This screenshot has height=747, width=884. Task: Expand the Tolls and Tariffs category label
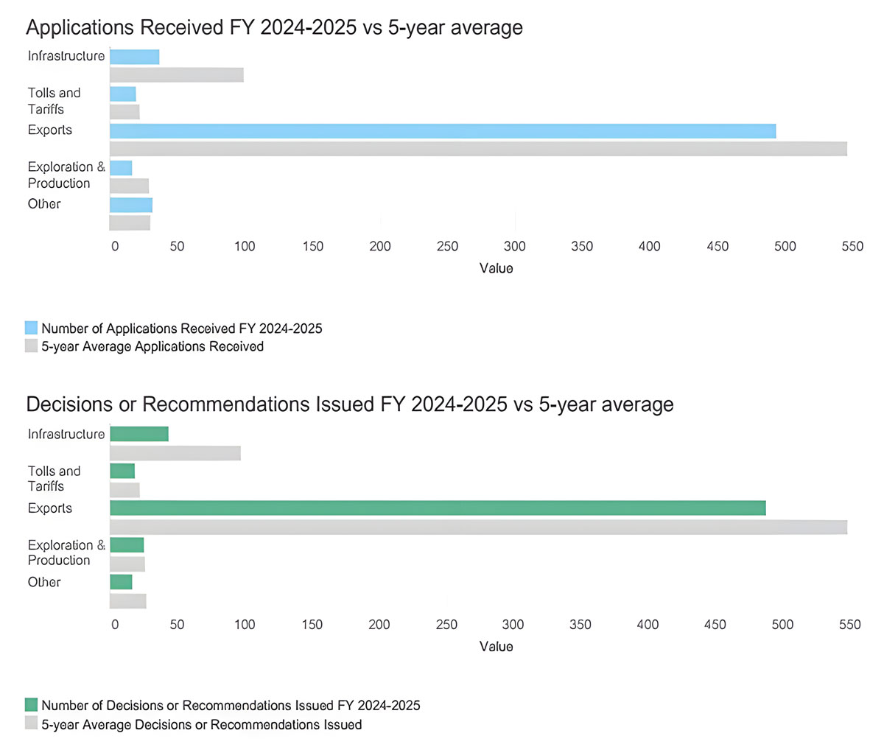[x=54, y=101]
